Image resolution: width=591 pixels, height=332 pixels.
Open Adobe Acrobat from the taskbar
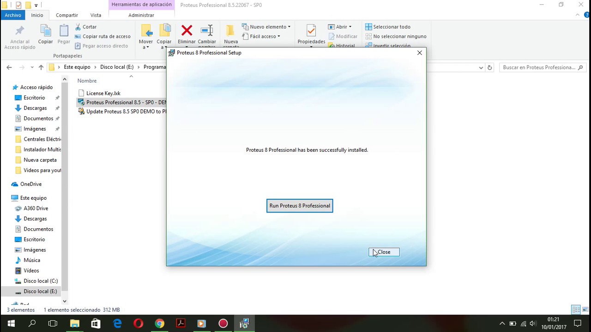click(x=181, y=324)
